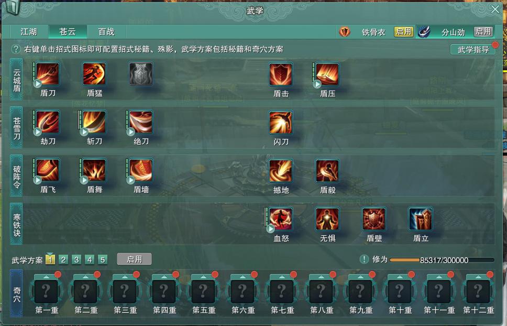This screenshot has height=326, width=507.
Task: Click the 修为 progress bar
Action: point(442,260)
